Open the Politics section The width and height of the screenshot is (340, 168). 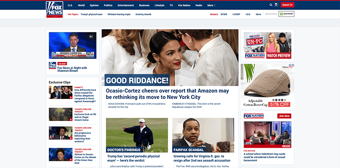point(108,5)
